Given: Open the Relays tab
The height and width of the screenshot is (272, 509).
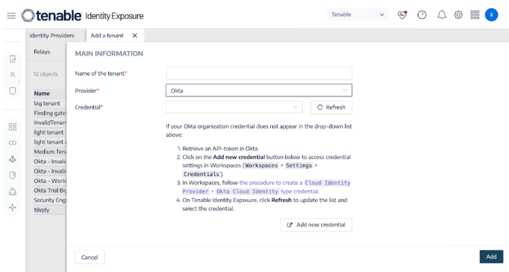Looking at the screenshot, I should click(x=42, y=52).
